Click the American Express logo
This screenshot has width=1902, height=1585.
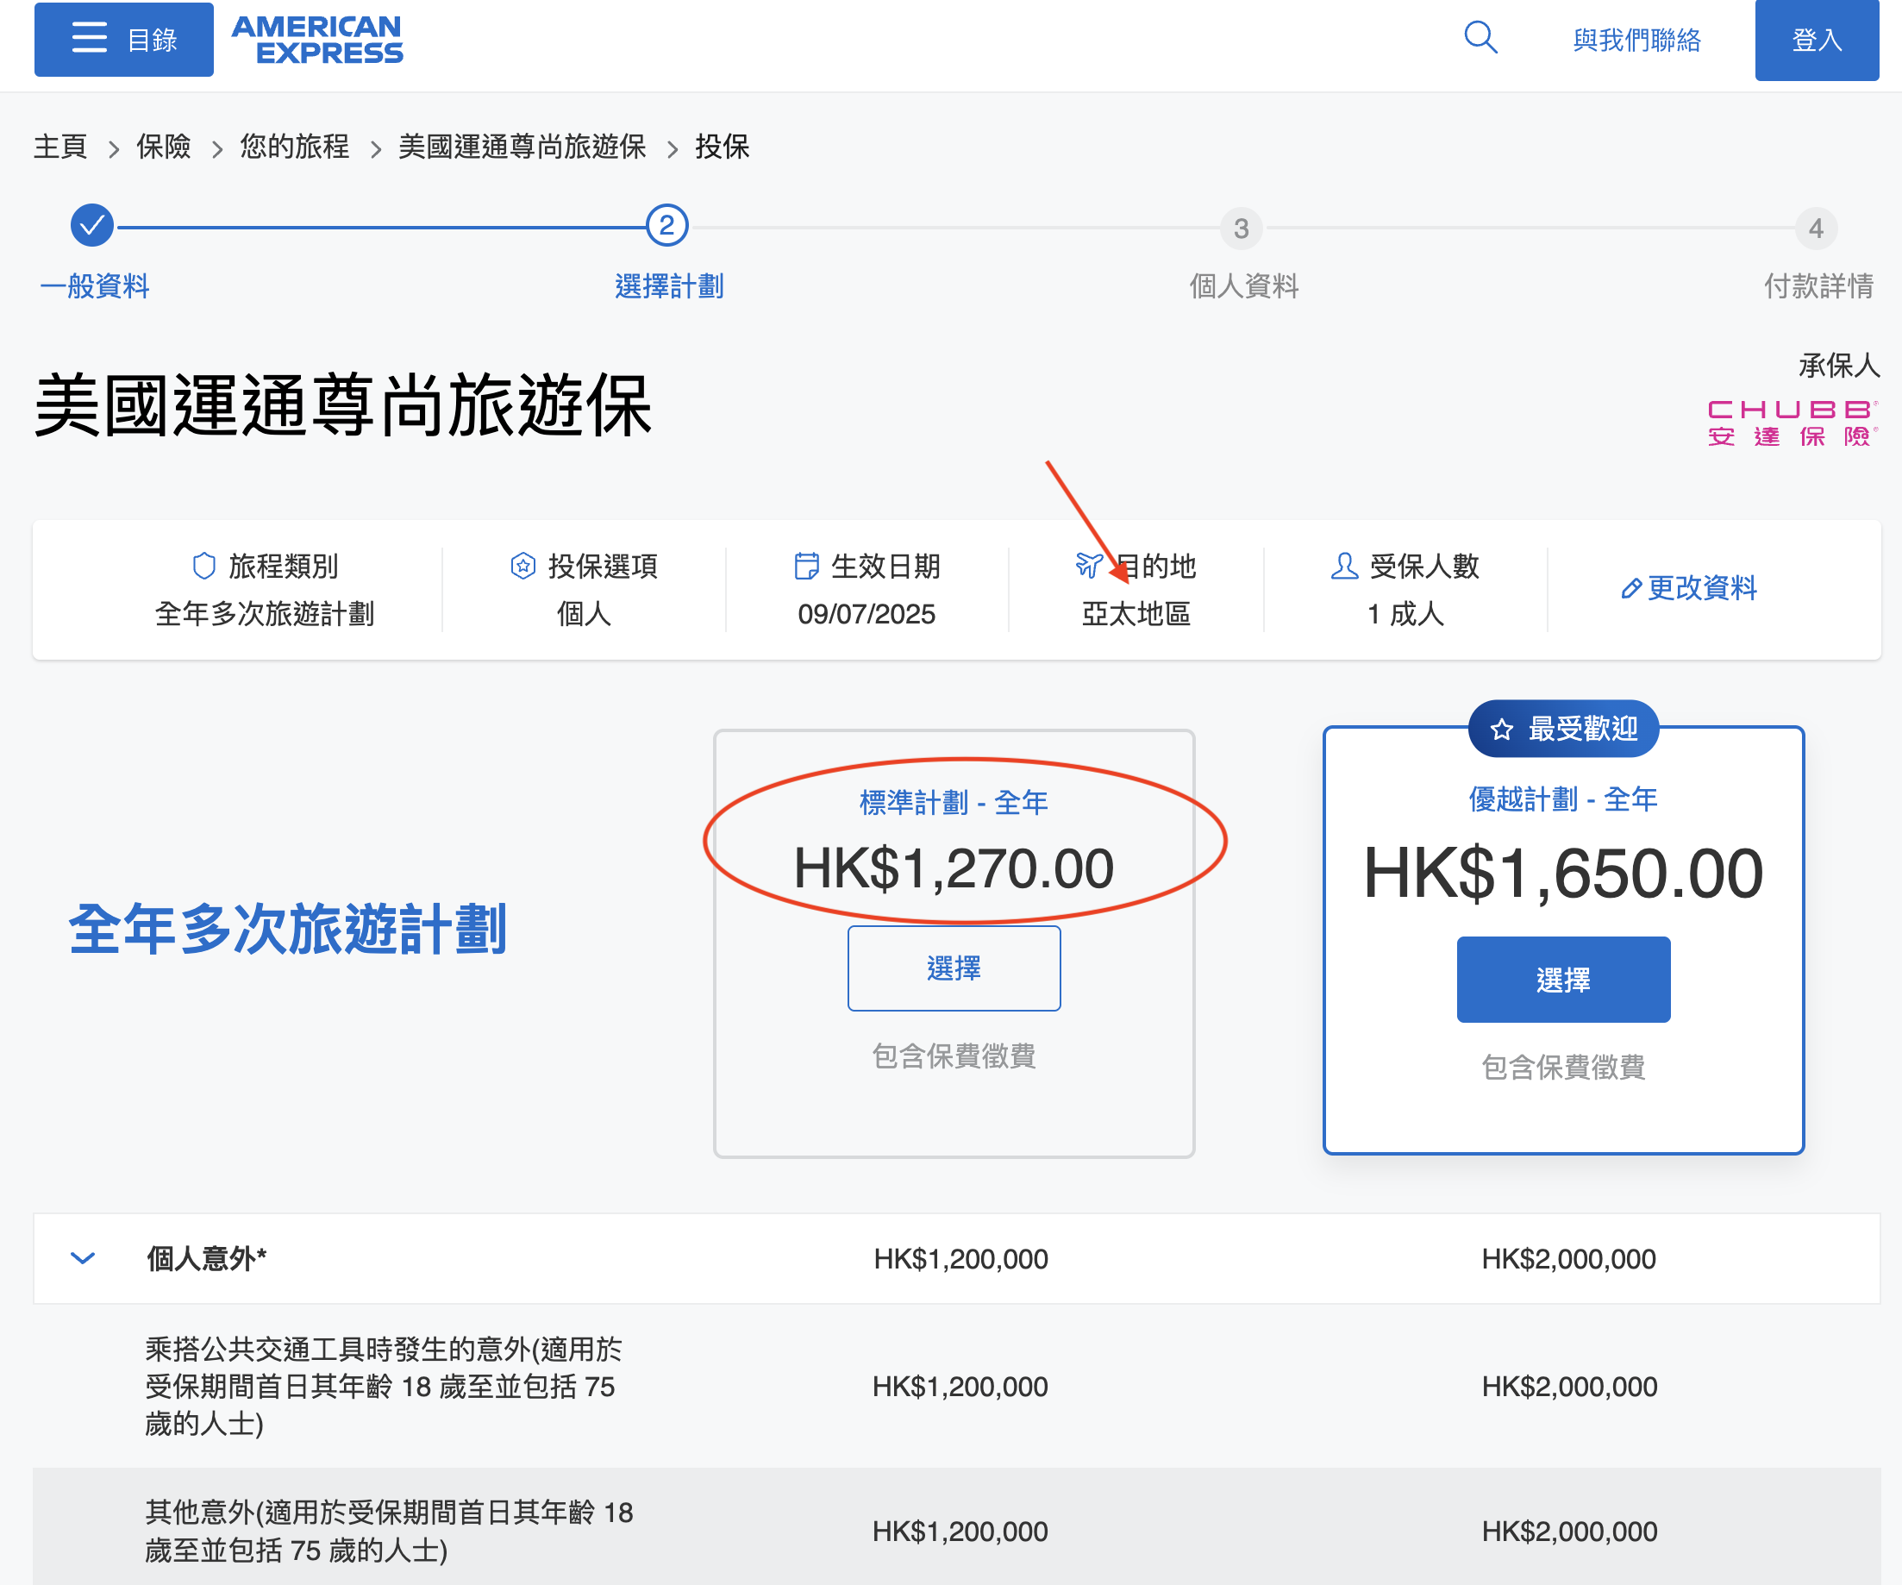coord(317,40)
